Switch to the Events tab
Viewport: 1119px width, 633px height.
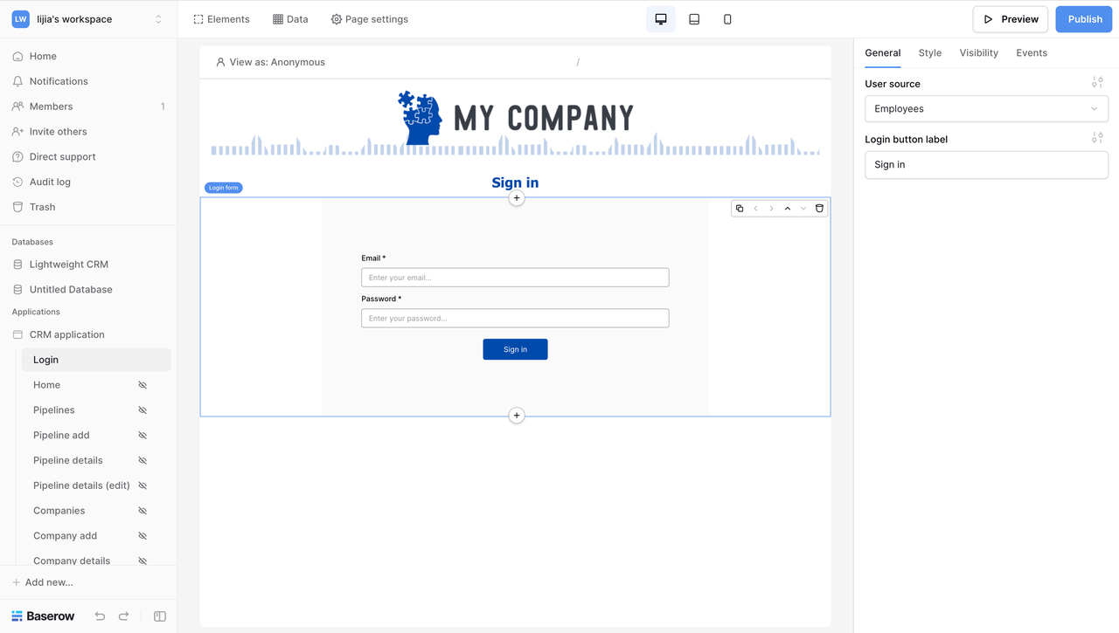pyautogui.click(x=1032, y=53)
